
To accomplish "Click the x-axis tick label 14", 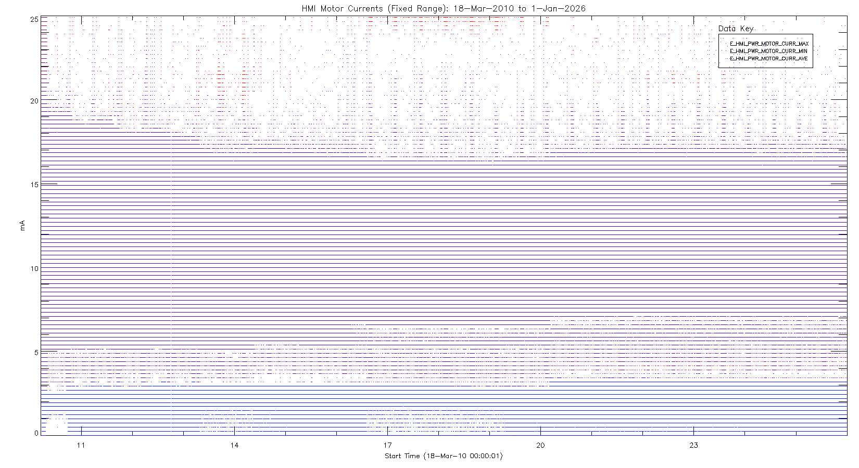I will [x=234, y=445].
